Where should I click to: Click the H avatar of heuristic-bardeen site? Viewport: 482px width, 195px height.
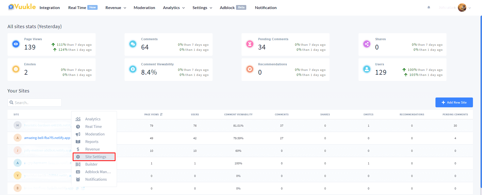(x=18, y=125)
